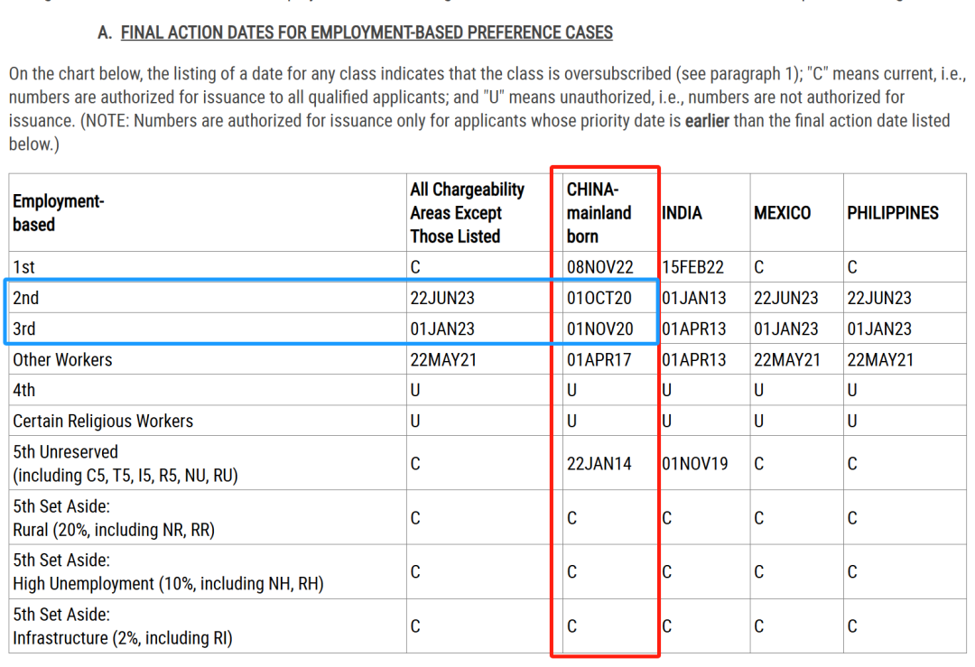
Task: Click the All Chargeability Areas column header
Action: click(467, 213)
